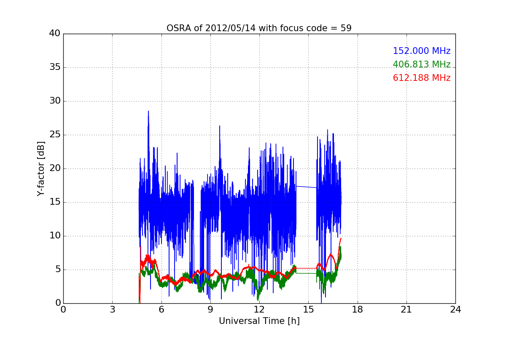This screenshot has width=506, height=337.
Task: Click the 40 tick on the y-axis
Action: pos(55,34)
